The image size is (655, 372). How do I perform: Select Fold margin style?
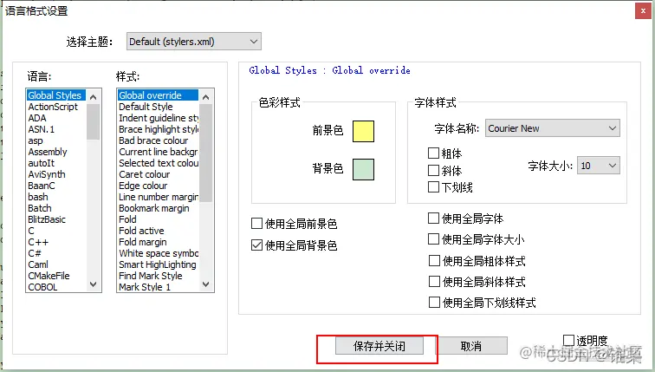[x=158, y=242]
